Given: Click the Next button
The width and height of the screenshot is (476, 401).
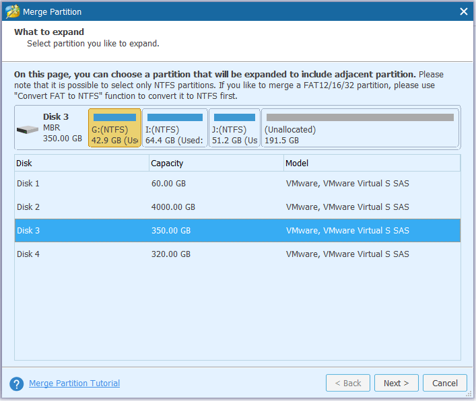Looking at the screenshot, I should [x=396, y=383].
